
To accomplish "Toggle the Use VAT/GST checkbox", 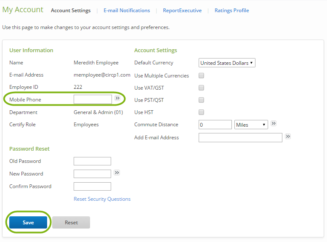I will (x=201, y=88).
